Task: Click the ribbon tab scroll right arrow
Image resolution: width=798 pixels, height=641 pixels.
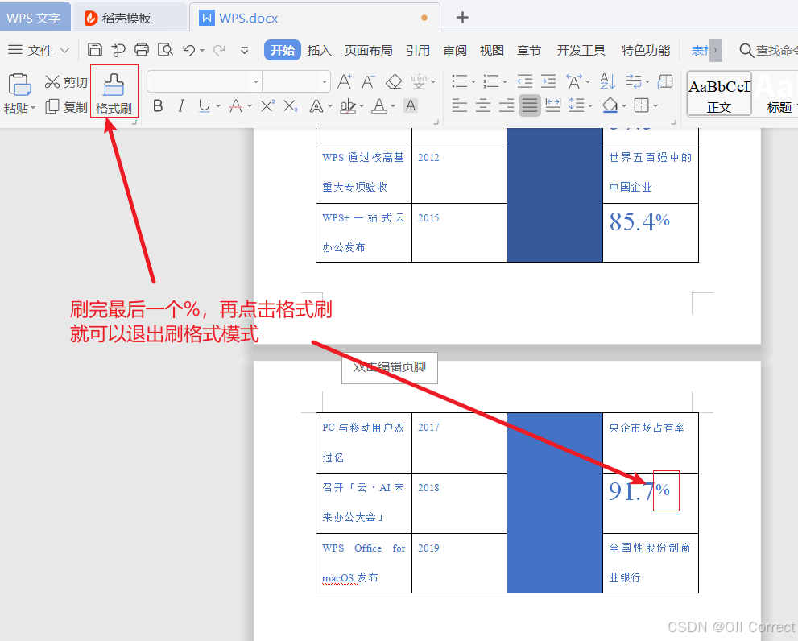Action: click(716, 50)
